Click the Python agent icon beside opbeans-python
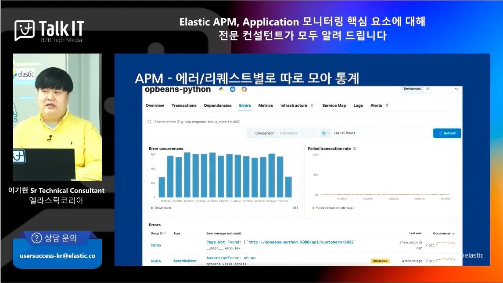Viewport: 503px width, 283px height. (221, 89)
